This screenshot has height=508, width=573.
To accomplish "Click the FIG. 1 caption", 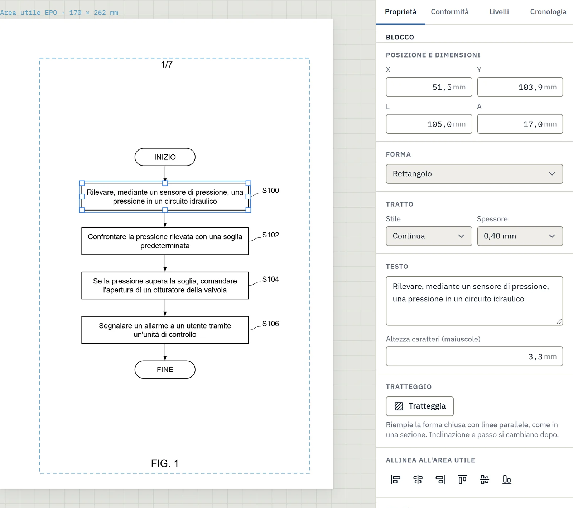I will (x=165, y=463).
